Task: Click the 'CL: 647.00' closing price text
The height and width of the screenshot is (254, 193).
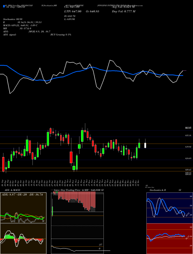Action: point(72,7)
